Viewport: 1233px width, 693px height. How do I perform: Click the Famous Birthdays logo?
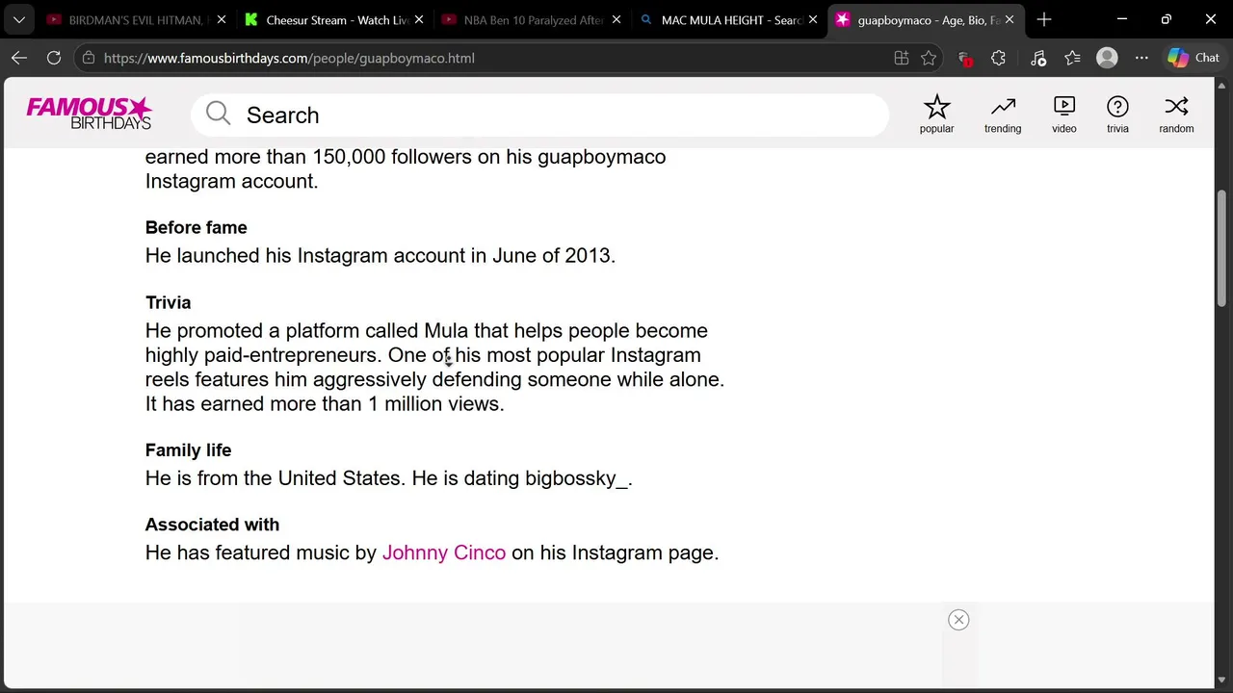coord(89,114)
